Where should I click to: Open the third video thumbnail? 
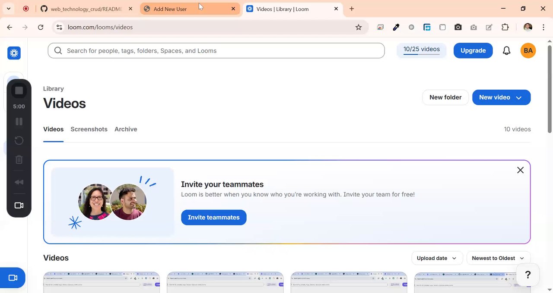(x=349, y=282)
